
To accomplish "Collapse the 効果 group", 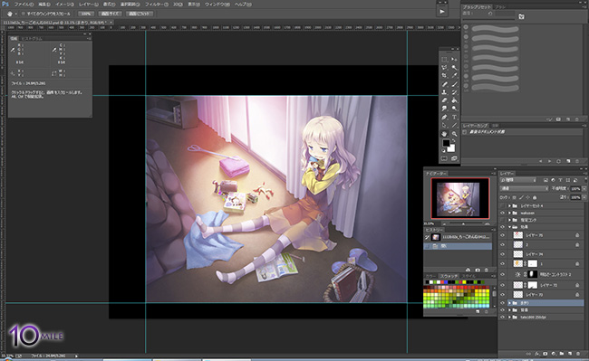I will pyautogui.click(x=510, y=227).
